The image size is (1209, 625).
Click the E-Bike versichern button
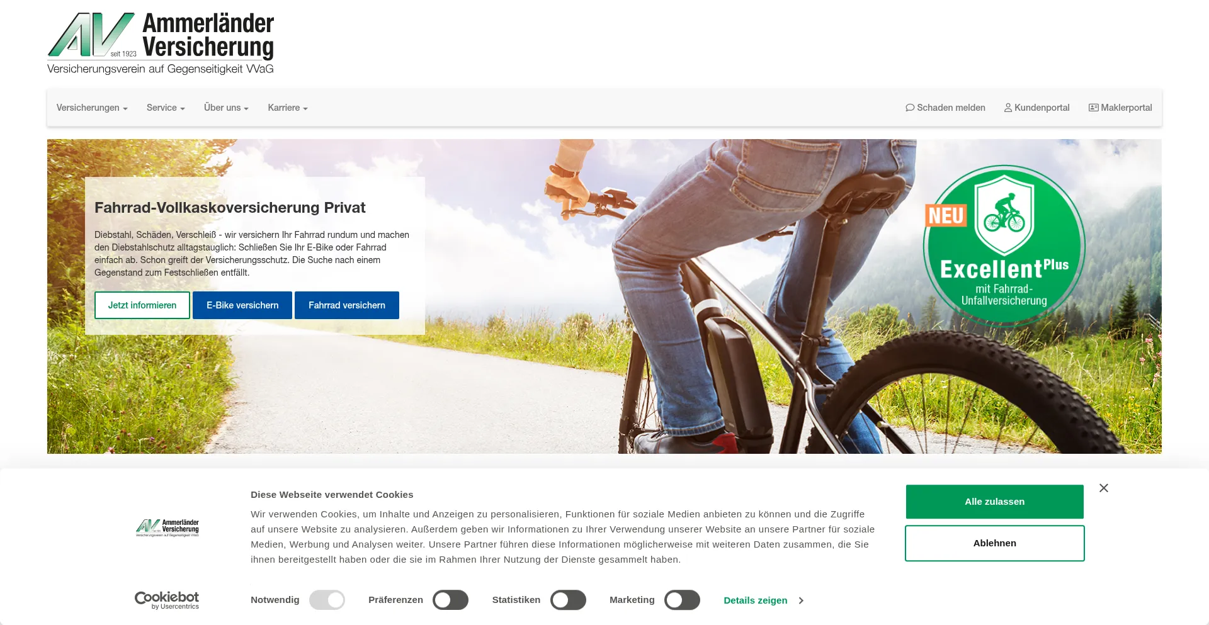tap(242, 305)
